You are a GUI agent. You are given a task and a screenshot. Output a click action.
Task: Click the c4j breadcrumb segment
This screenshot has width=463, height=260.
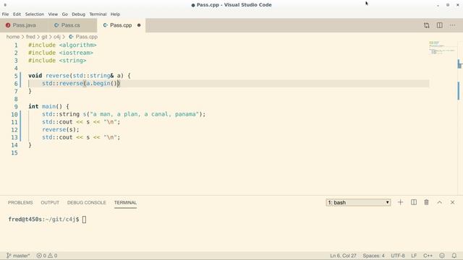coord(56,37)
